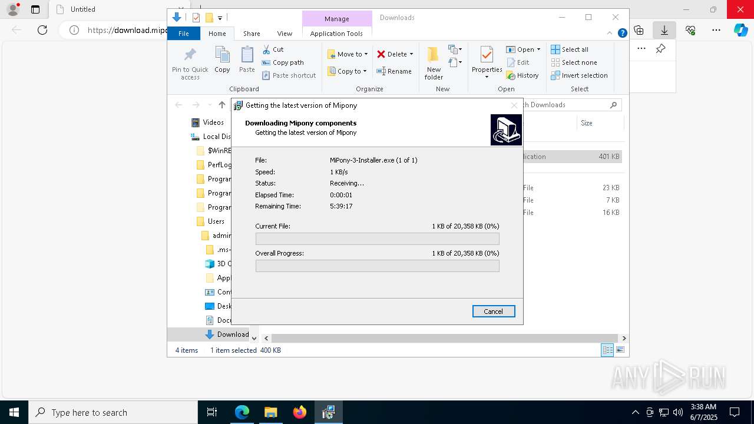The image size is (754, 424).
Task: Open Windows Start button
Action: (14, 412)
